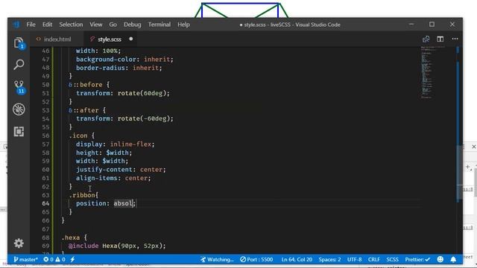Viewport: 477px width, 268px height.
Task: Open the View menu
Action: pos(96,25)
